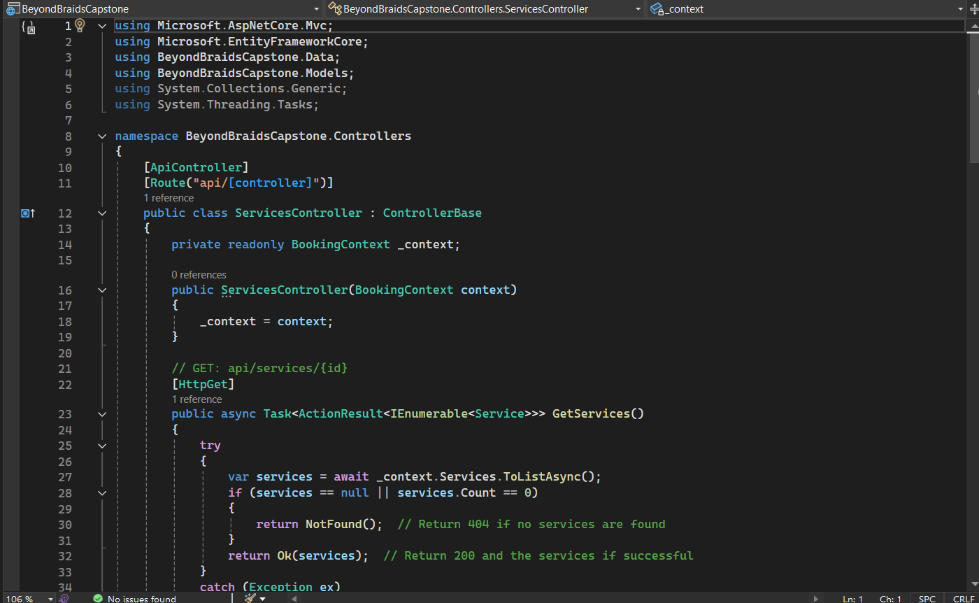This screenshot has width=979, height=603.
Task: Collapse the ServicesController class at line 12
Action: [x=102, y=213]
